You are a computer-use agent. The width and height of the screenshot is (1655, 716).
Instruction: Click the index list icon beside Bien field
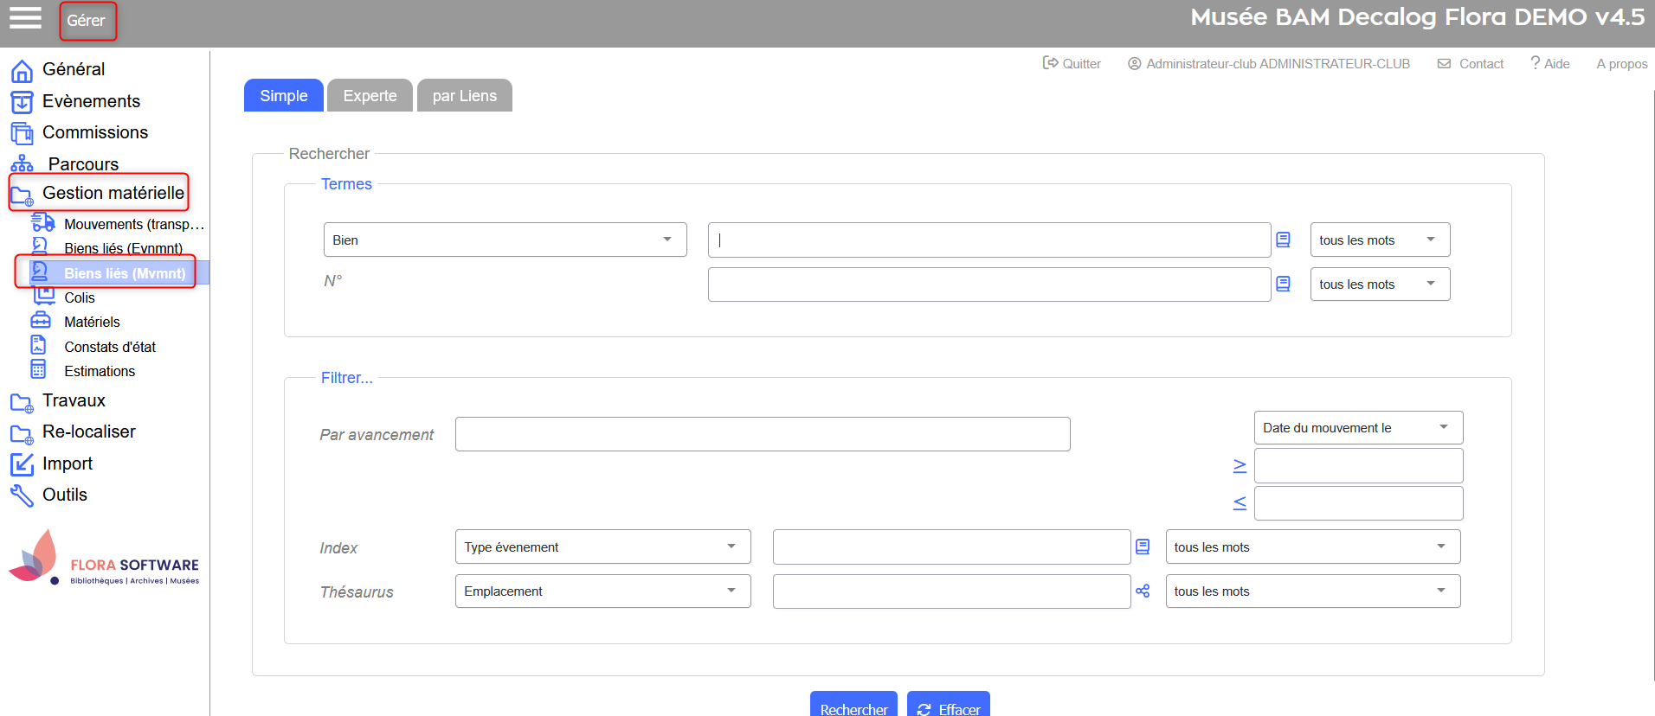[x=1283, y=240]
